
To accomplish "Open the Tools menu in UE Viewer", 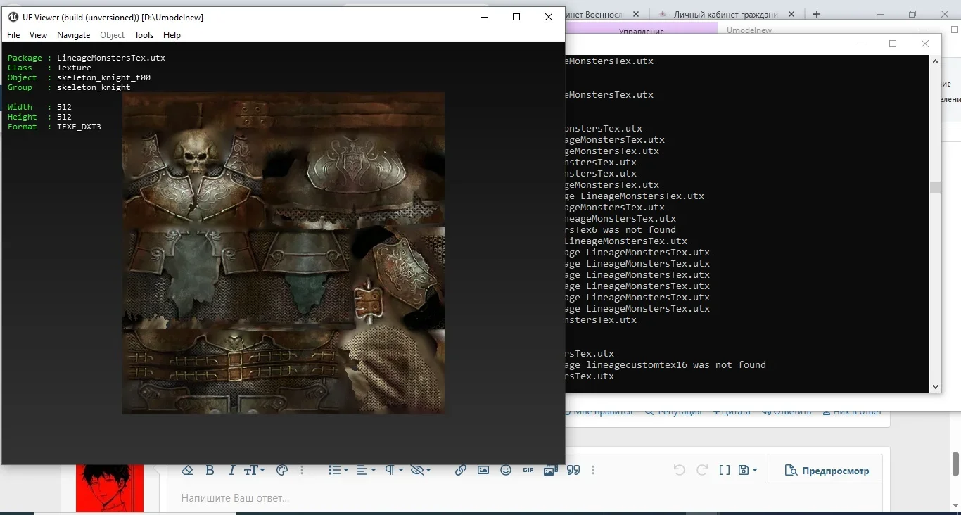I will [x=144, y=35].
